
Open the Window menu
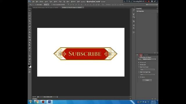pyautogui.click(x=73, y=1)
